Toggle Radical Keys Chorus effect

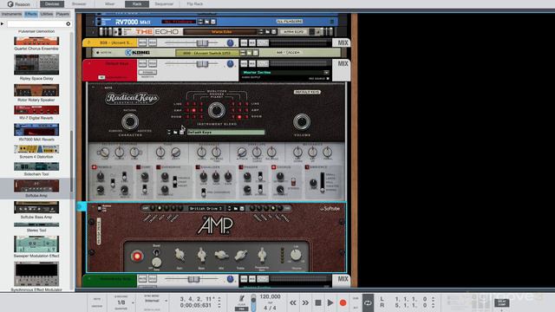coord(274,167)
